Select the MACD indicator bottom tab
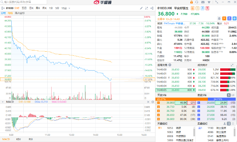The width and height of the screenshot is (237, 142). [x=6, y=139]
